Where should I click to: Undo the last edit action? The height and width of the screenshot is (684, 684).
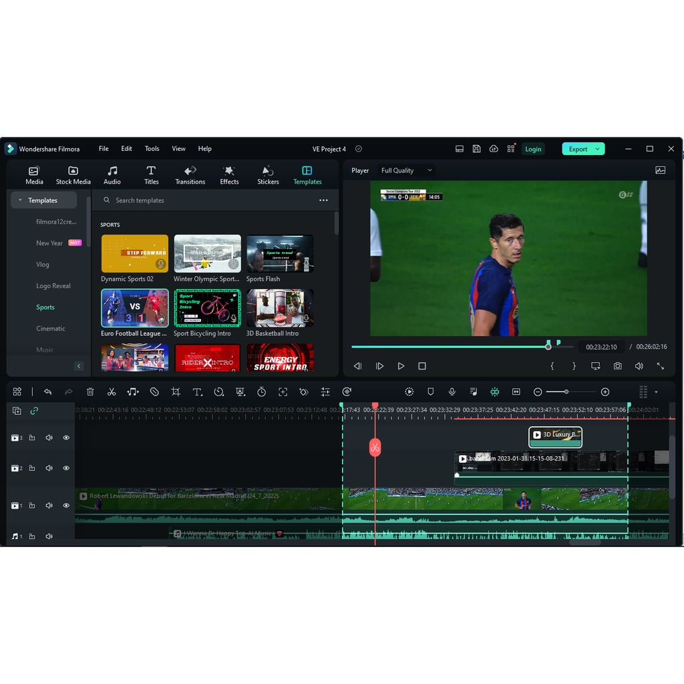(47, 392)
